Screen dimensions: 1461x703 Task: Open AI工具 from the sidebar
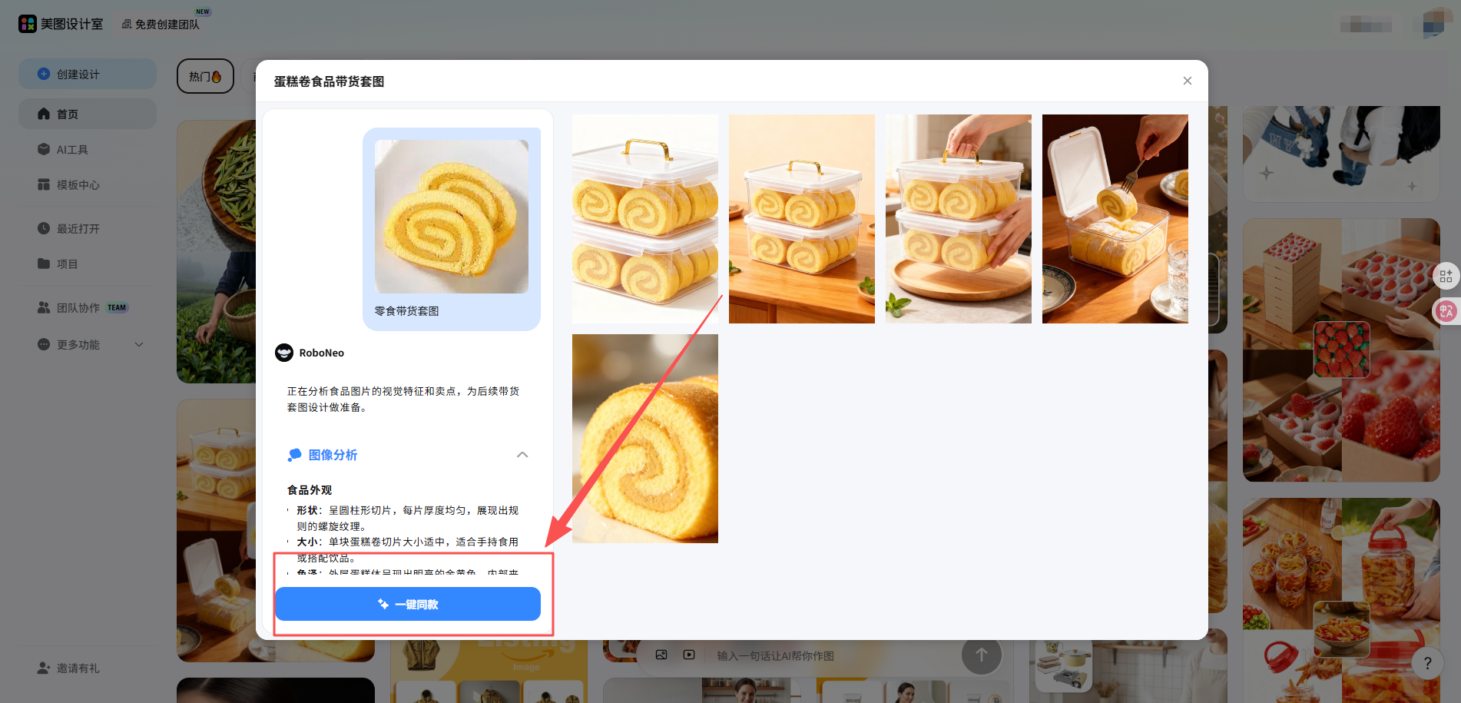(71, 150)
